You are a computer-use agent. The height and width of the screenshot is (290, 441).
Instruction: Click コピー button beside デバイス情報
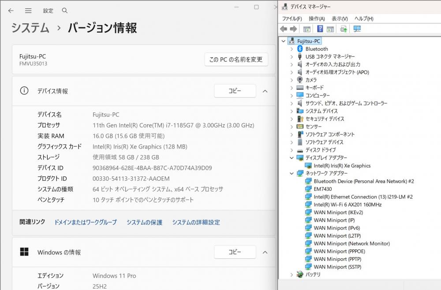coord(235,91)
